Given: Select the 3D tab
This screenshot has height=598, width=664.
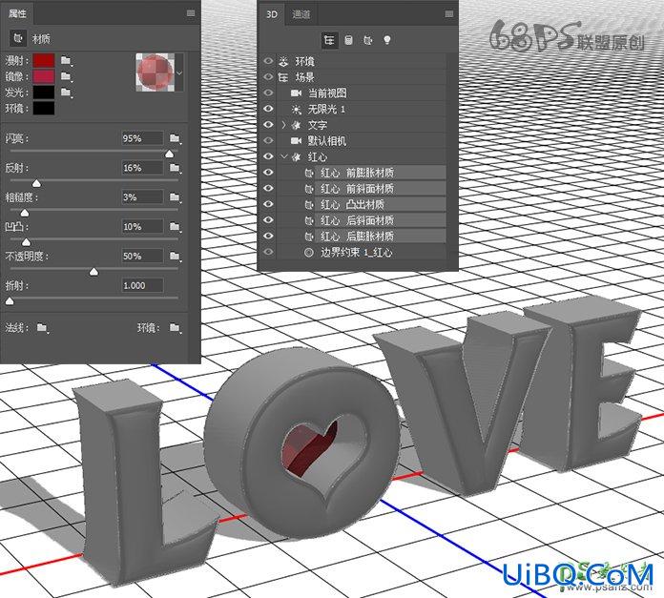Looking at the screenshot, I should pos(272,14).
